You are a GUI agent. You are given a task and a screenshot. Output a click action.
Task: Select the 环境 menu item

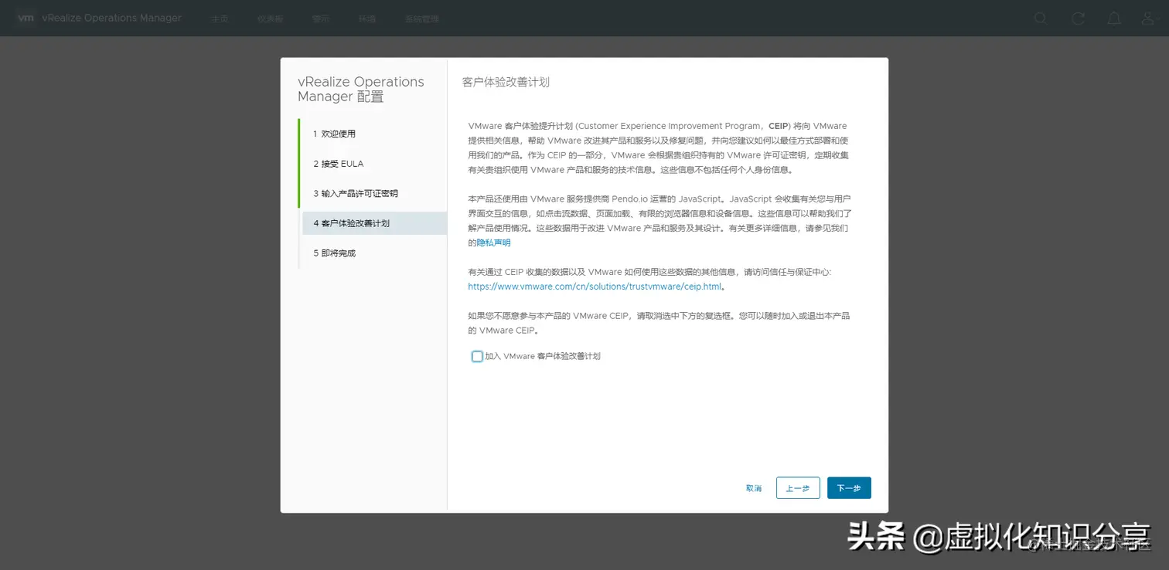point(366,18)
